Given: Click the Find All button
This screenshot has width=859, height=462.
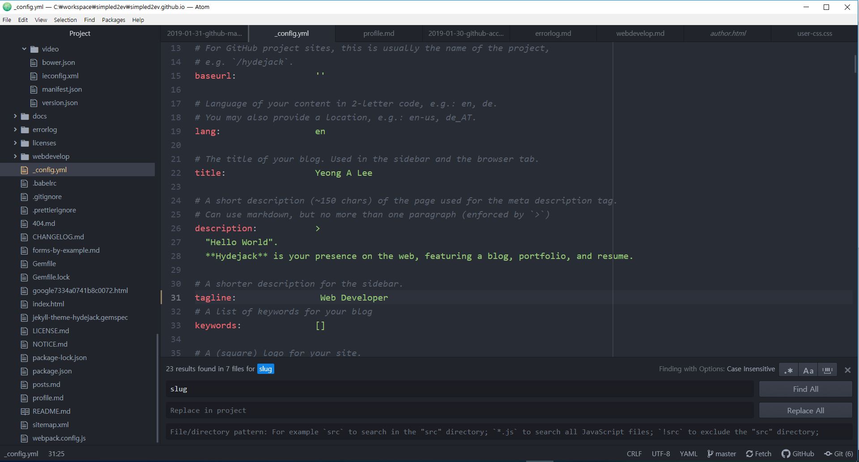Looking at the screenshot, I should click(x=805, y=389).
